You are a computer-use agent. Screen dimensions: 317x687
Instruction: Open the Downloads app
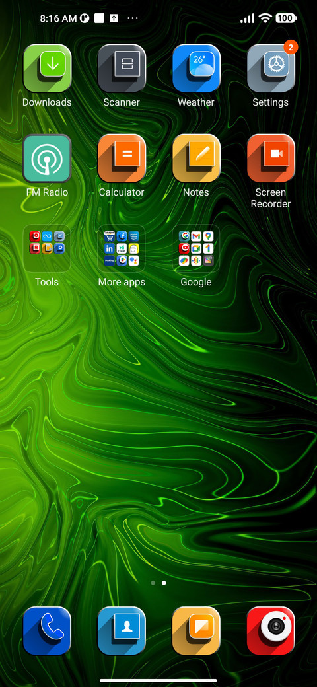[x=47, y=68]
